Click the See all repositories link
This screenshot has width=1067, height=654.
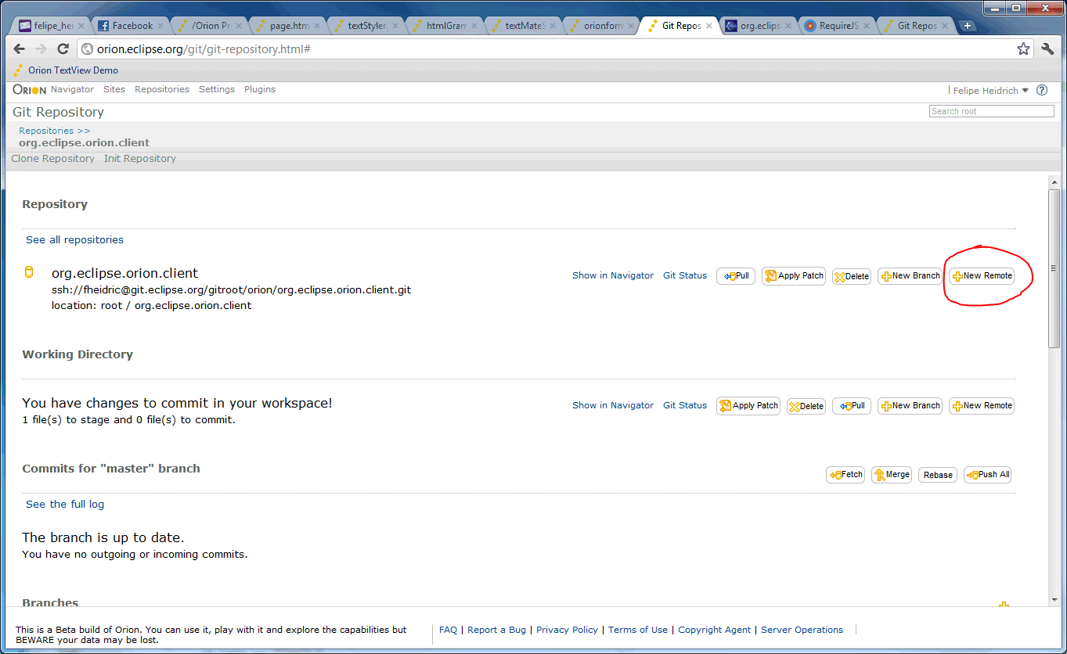click(x=74, y=240)
